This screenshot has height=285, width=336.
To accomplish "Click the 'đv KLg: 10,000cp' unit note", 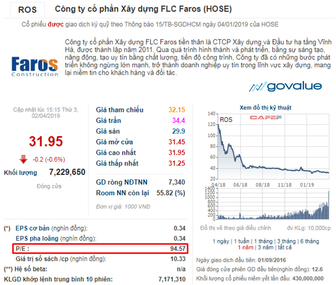I will pos(309,228).
